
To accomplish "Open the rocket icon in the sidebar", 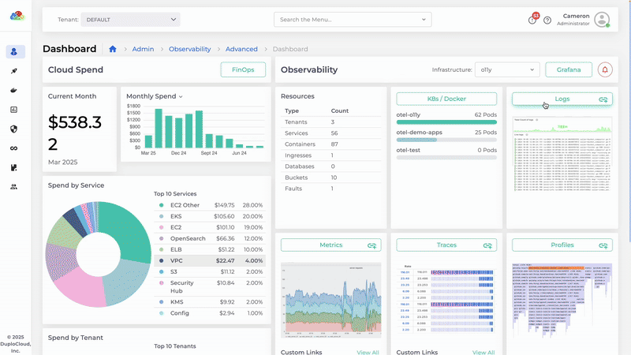I will [15, 71].
